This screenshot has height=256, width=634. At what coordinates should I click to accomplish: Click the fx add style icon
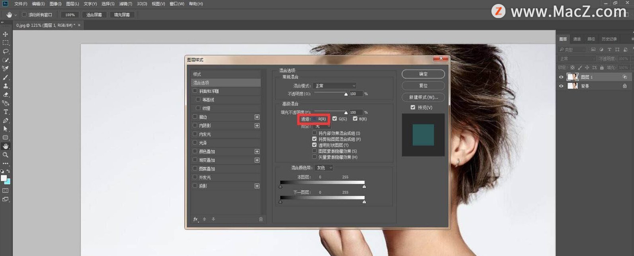coord(196,219)
